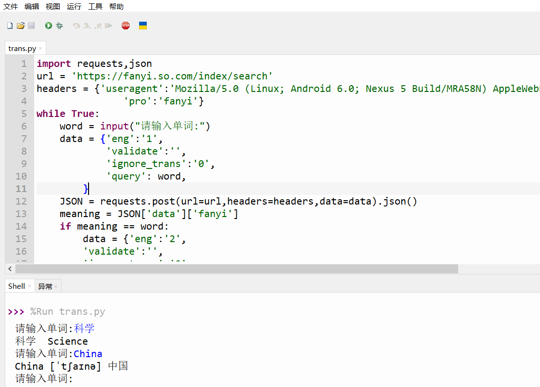Close the 异常 tab
The image size is (540, 387).
56,286
